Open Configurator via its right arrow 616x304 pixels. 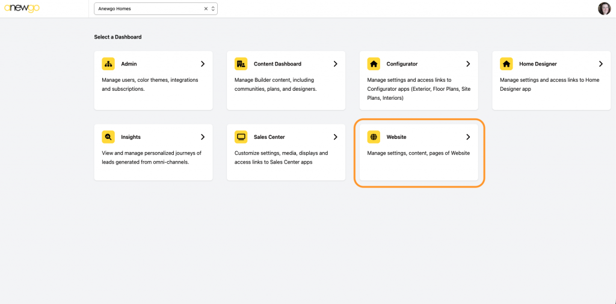[468, 64]
